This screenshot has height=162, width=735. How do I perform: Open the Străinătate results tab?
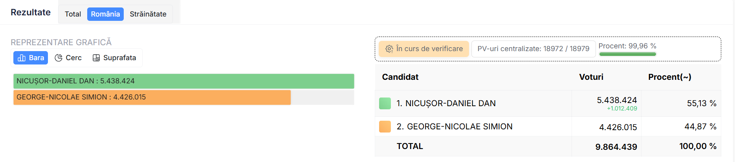click(x=148, y=14)
